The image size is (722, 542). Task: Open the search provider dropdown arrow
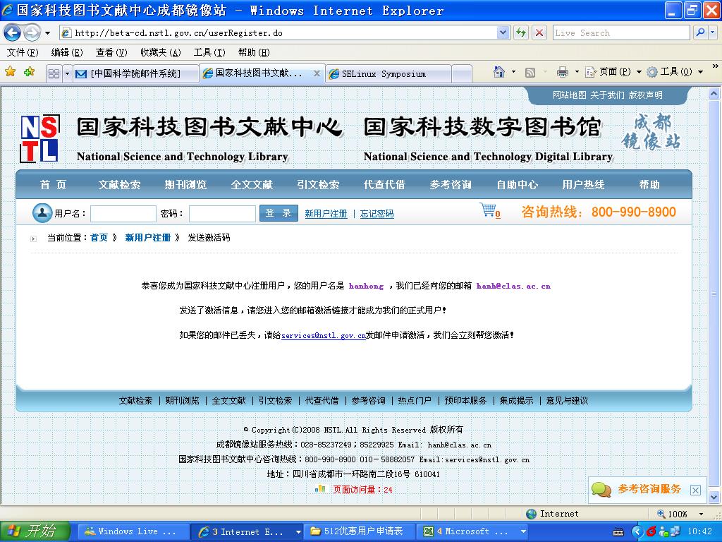pos(713,32)
